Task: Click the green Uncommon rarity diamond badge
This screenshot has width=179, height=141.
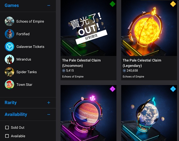Action: click(x=112, y=4)
